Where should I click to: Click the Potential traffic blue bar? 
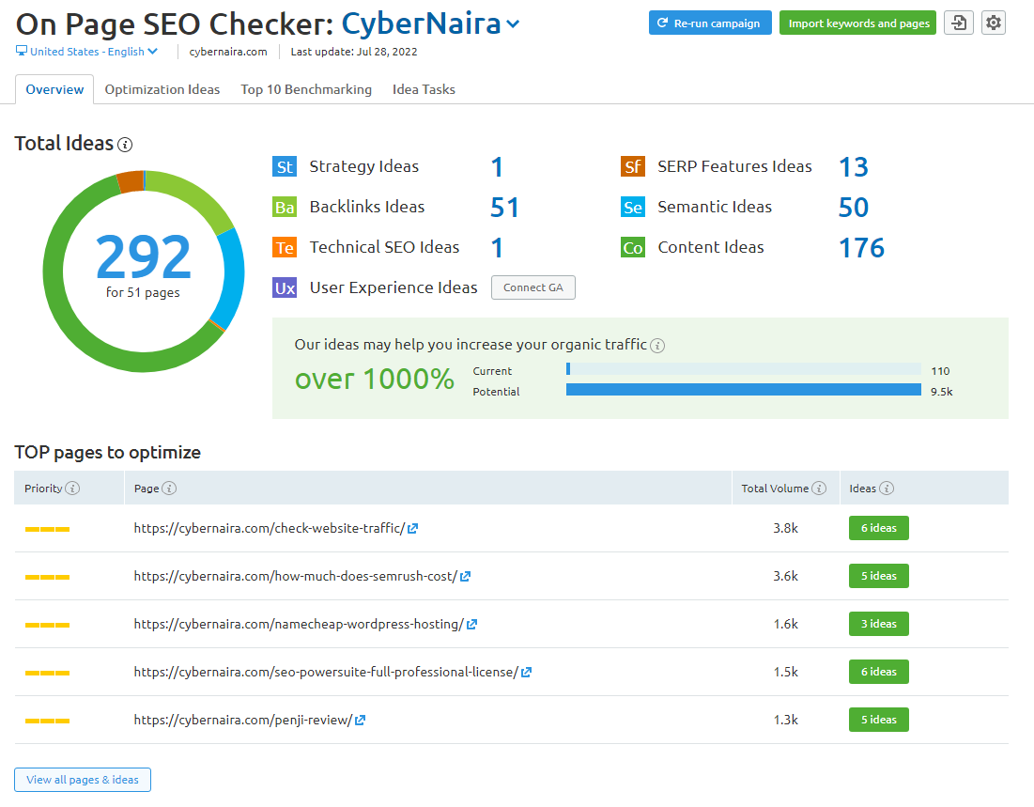743,390
